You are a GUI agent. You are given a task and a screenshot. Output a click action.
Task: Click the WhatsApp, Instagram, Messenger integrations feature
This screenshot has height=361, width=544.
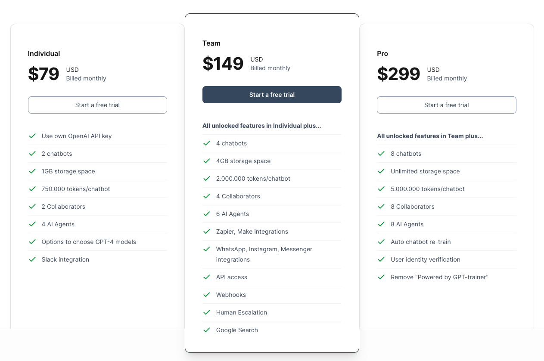click(264, 254)
